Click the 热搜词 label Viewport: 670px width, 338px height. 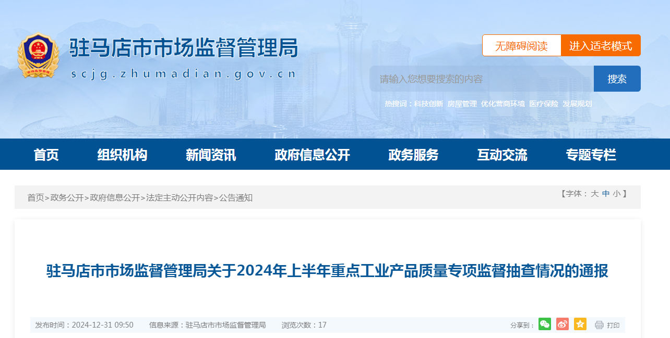[x=399, y=104]
